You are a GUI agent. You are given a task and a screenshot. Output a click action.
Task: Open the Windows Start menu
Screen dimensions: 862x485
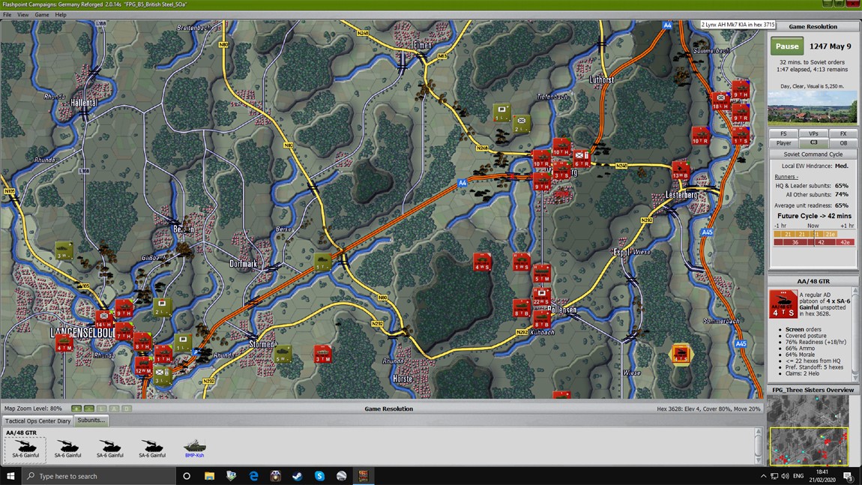[x=10, y=476]
